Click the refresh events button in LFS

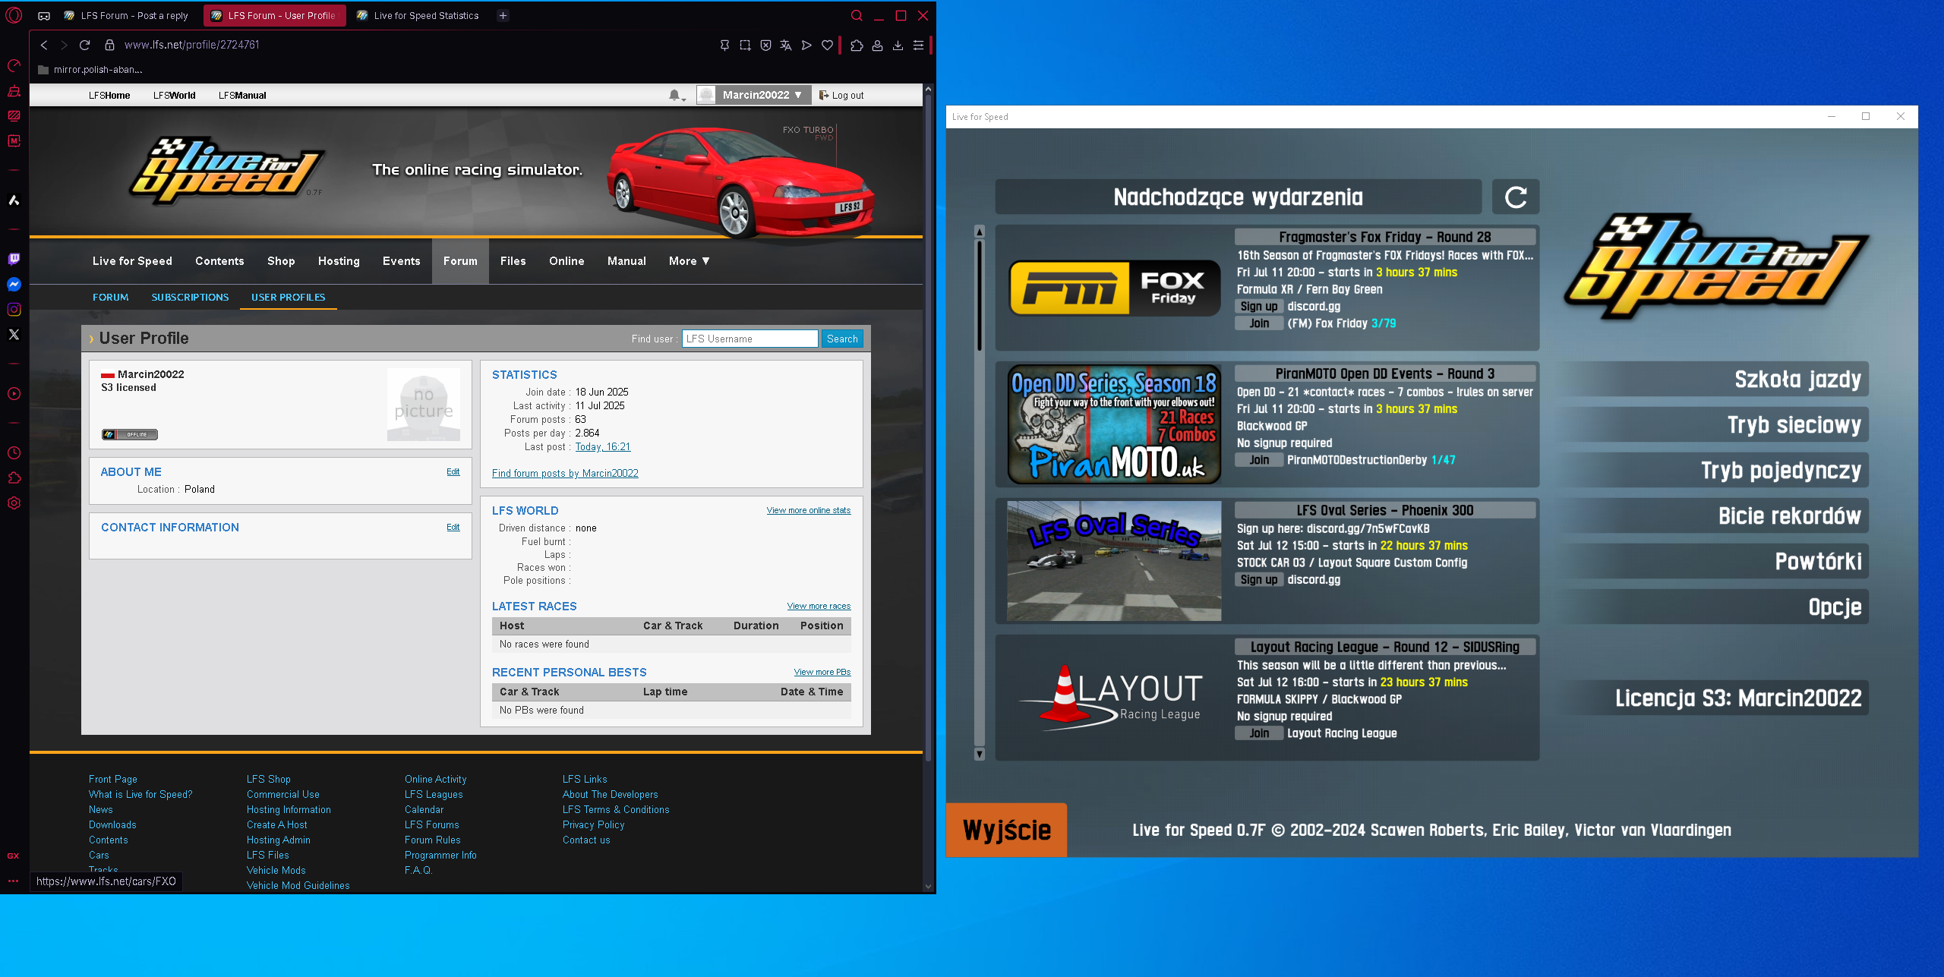[x=1516, y=197]
